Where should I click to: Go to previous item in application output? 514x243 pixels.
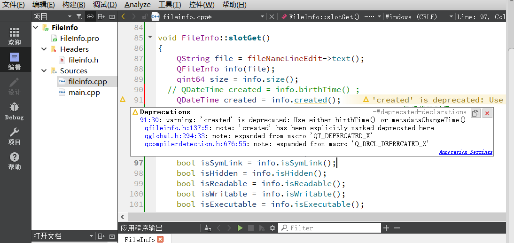(218, 228)
